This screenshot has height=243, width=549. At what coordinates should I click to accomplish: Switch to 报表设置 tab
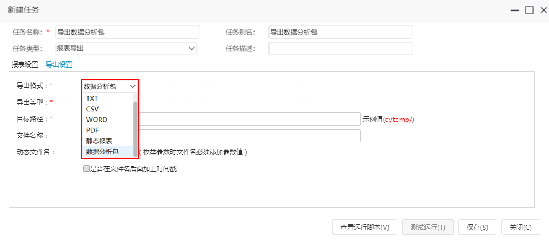click(24, 64)
